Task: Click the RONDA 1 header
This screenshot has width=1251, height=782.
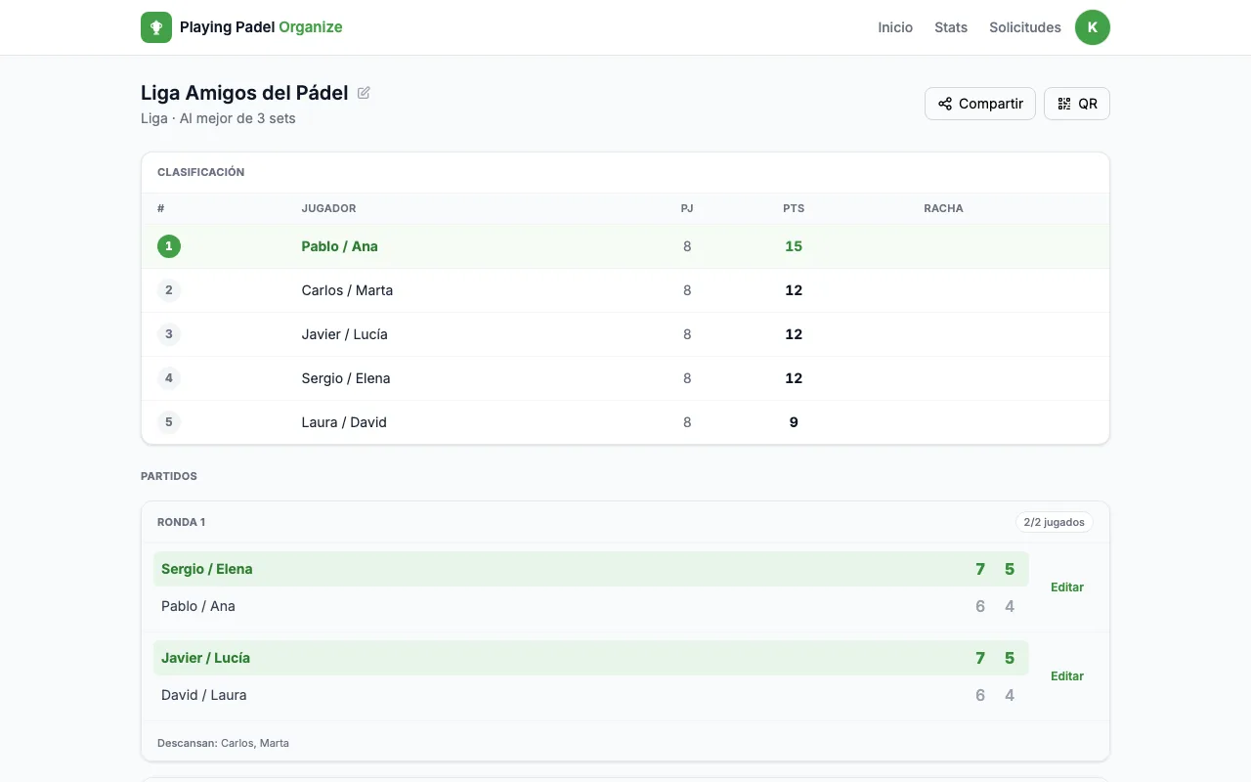Action: pos(181,522)
